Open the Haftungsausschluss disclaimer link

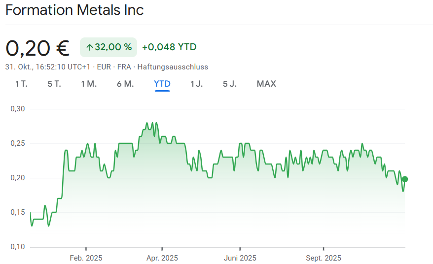[173, 67]
